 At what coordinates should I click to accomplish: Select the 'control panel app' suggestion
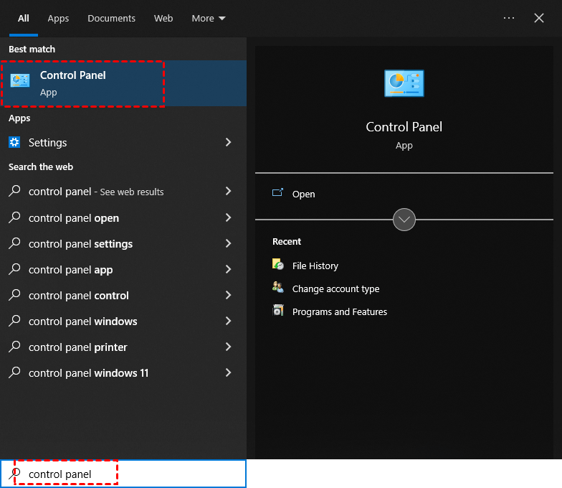point(123,270)
